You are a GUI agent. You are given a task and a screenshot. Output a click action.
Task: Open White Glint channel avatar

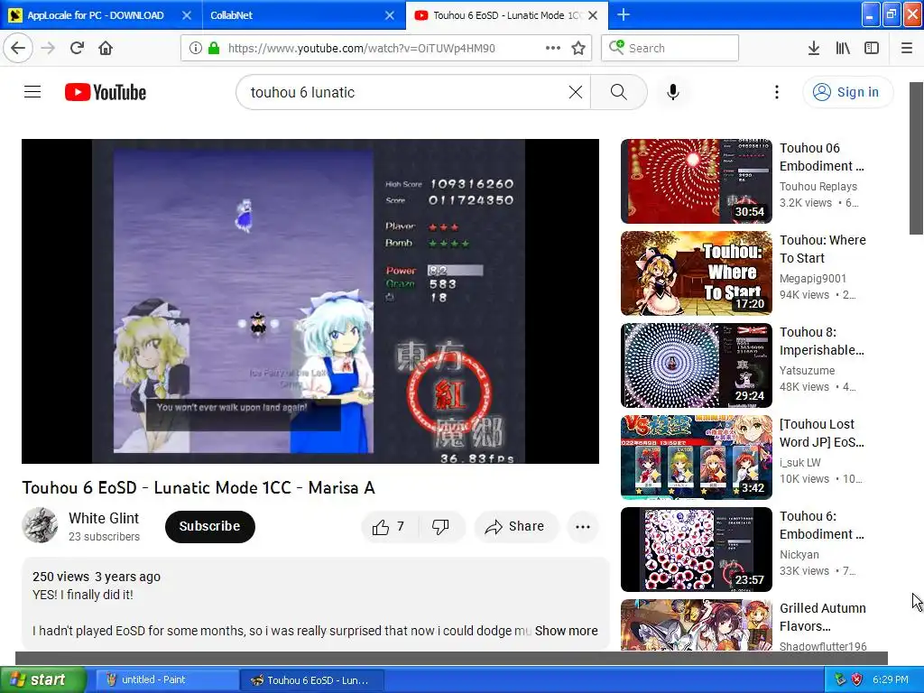(x=40, y=525)
